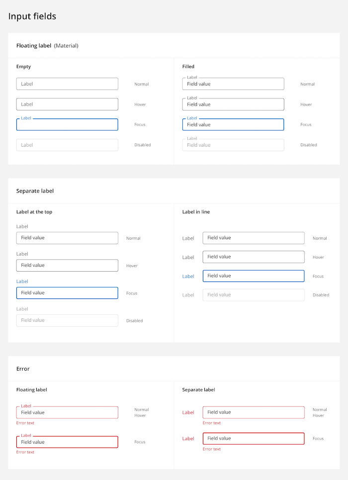Click the Error section header
This screenshot has height=480, width=348.
point(23,369)
